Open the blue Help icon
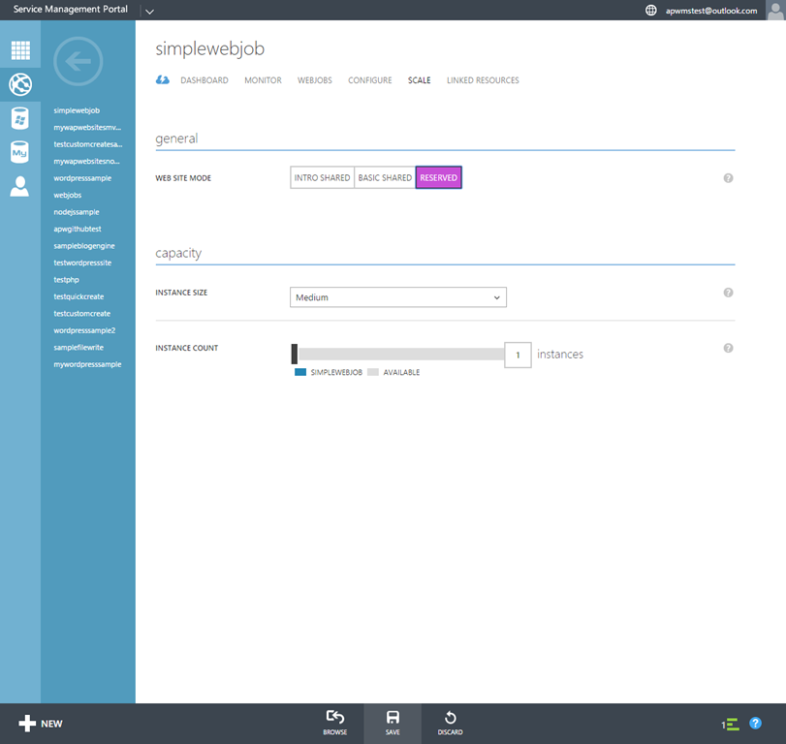The image size is (786, 744). [755, 723]
